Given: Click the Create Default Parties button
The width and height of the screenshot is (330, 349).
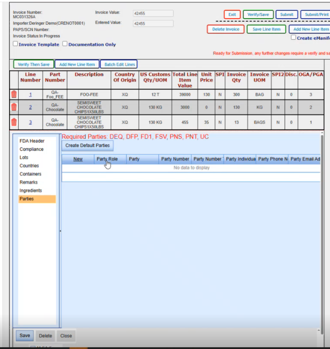Looking at the screenshot, I should (87, 145).
